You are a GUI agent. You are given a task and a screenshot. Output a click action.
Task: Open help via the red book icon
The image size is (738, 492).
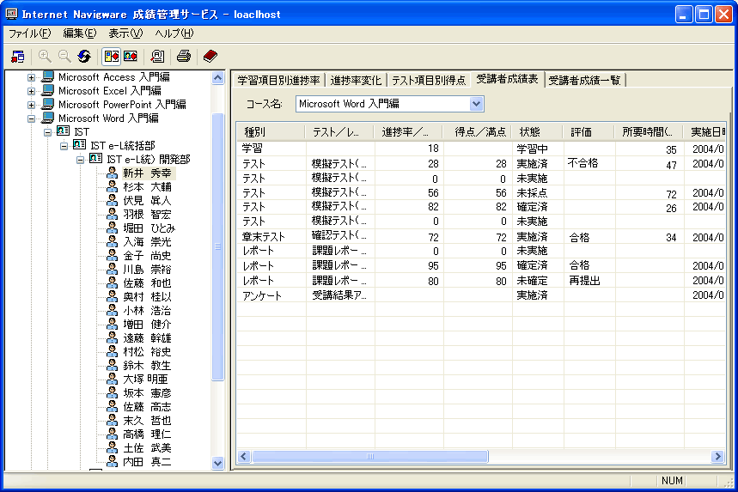pyautogui.click(x=210, y=57)
